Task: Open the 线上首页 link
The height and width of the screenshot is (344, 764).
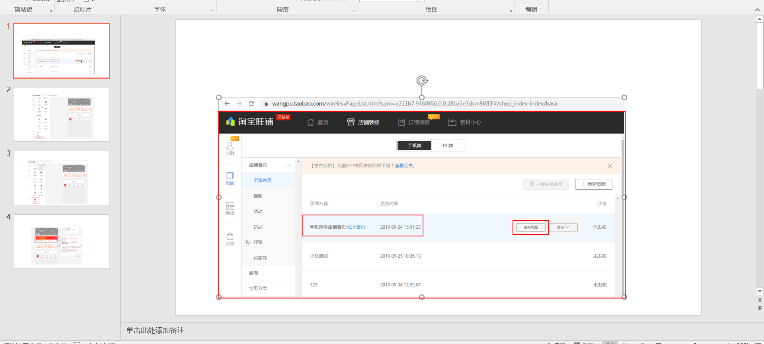Action: tap(356, 227)
